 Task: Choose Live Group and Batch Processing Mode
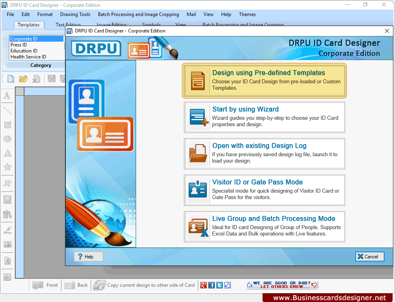265,227
